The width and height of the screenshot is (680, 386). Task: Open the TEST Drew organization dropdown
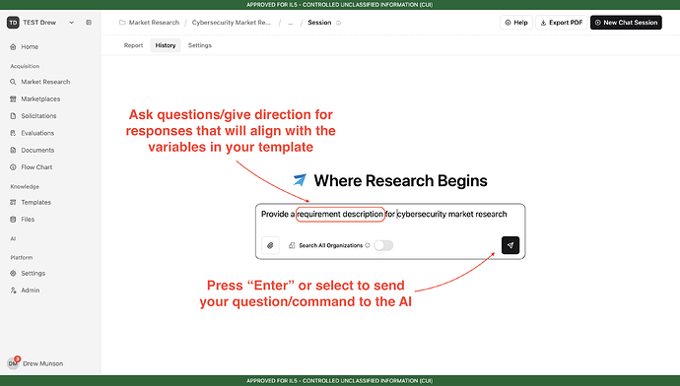[72, 23]
